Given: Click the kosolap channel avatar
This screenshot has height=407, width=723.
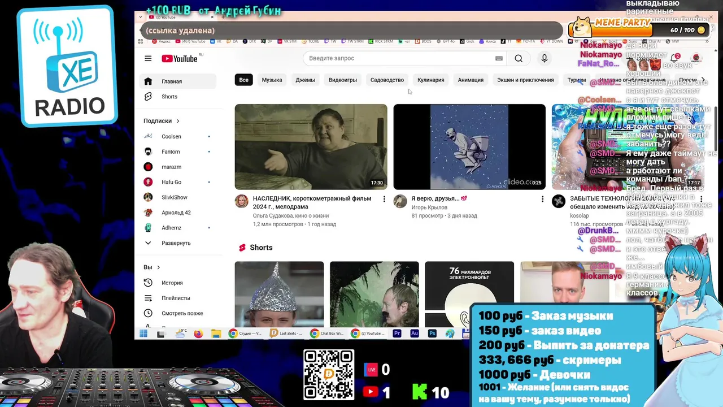Looking at the screenshot, I should (559, 201).
